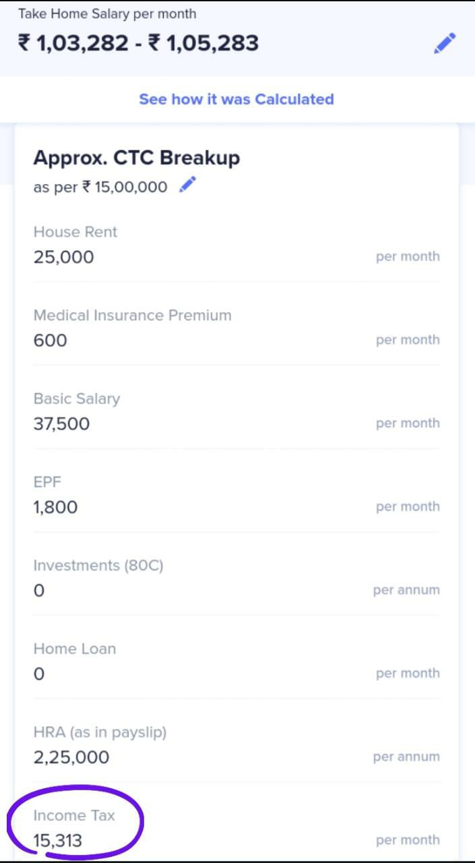Click the 'as per ₹ 15,00,000' text
The width and height of the screenshot is (475, 863).
click(100, 187)
